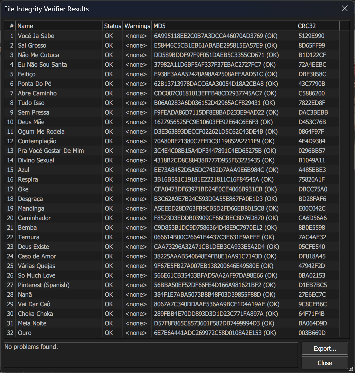Sort by the Name column header
The width and height of the screenshot is (355, 373).
59,26
